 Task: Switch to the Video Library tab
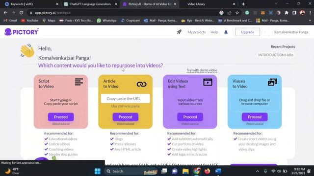pos(208,4)
